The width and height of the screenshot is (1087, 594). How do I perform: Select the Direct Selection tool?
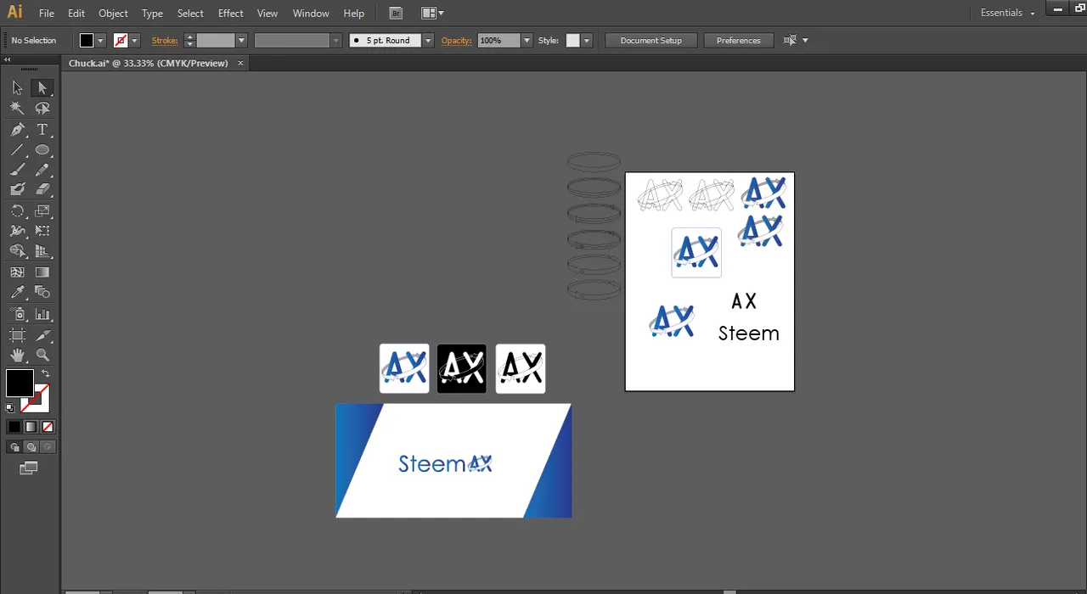42,87
